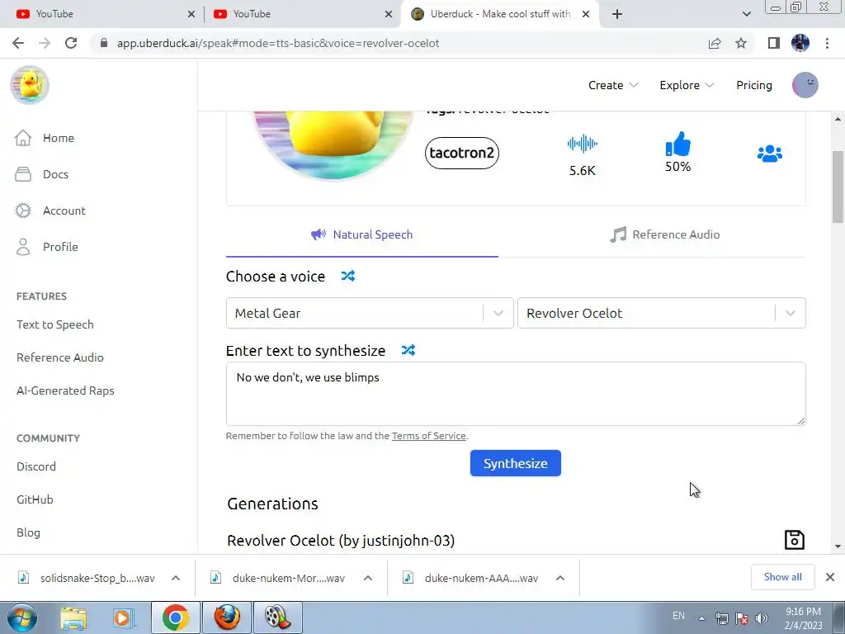Click the Uberduck duck logo in sidebar
The width and height of the screenshot is (845, 634).
30,85
